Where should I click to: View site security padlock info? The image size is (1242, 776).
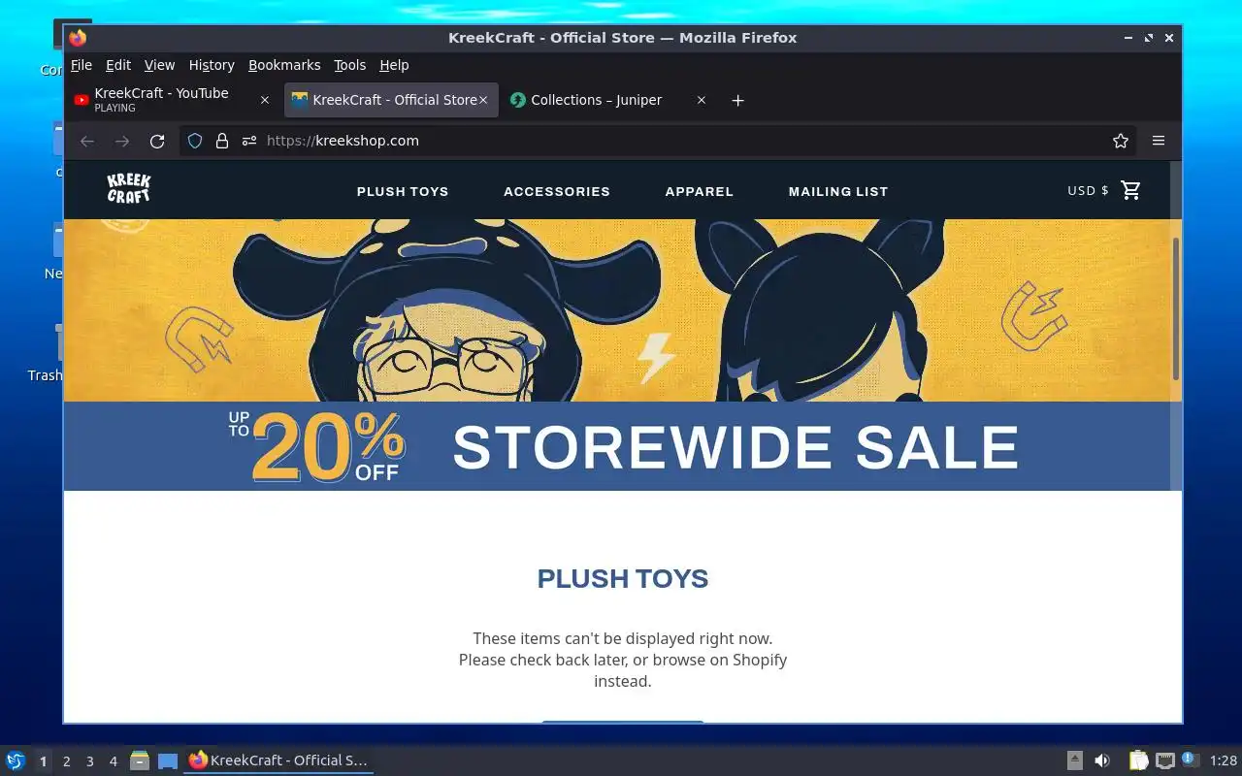222,141
